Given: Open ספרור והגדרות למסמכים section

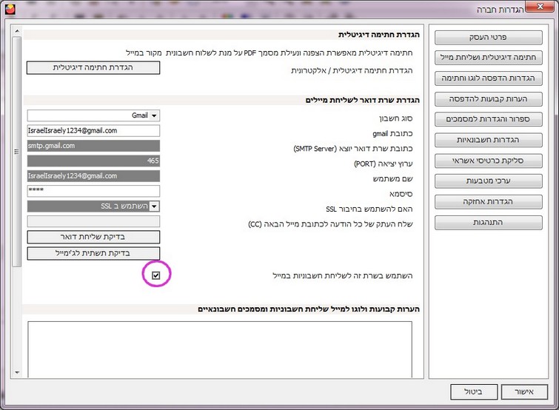Looking at the screenshot, I should pyautogui.click(x=489, y=119).
